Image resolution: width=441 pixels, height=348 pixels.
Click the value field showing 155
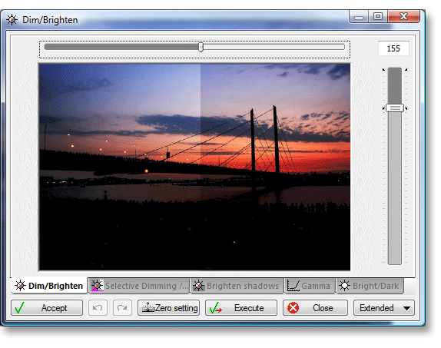coord(393,48)
